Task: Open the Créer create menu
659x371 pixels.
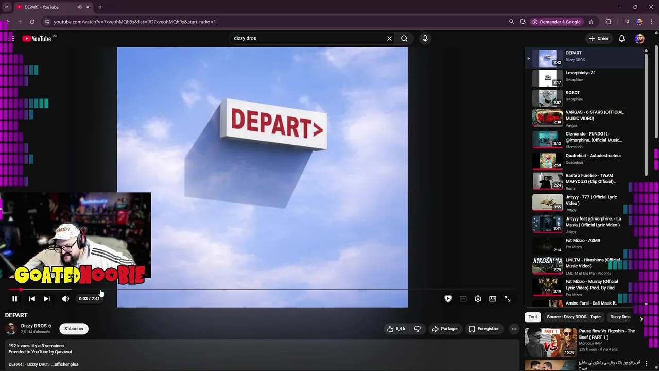Action: [x=599, y=38]
